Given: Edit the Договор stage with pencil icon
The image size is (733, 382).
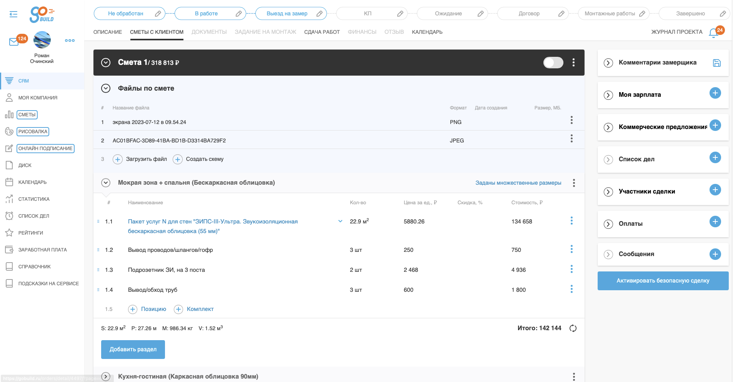Looking at the screenshot, I should pos(561,14).
